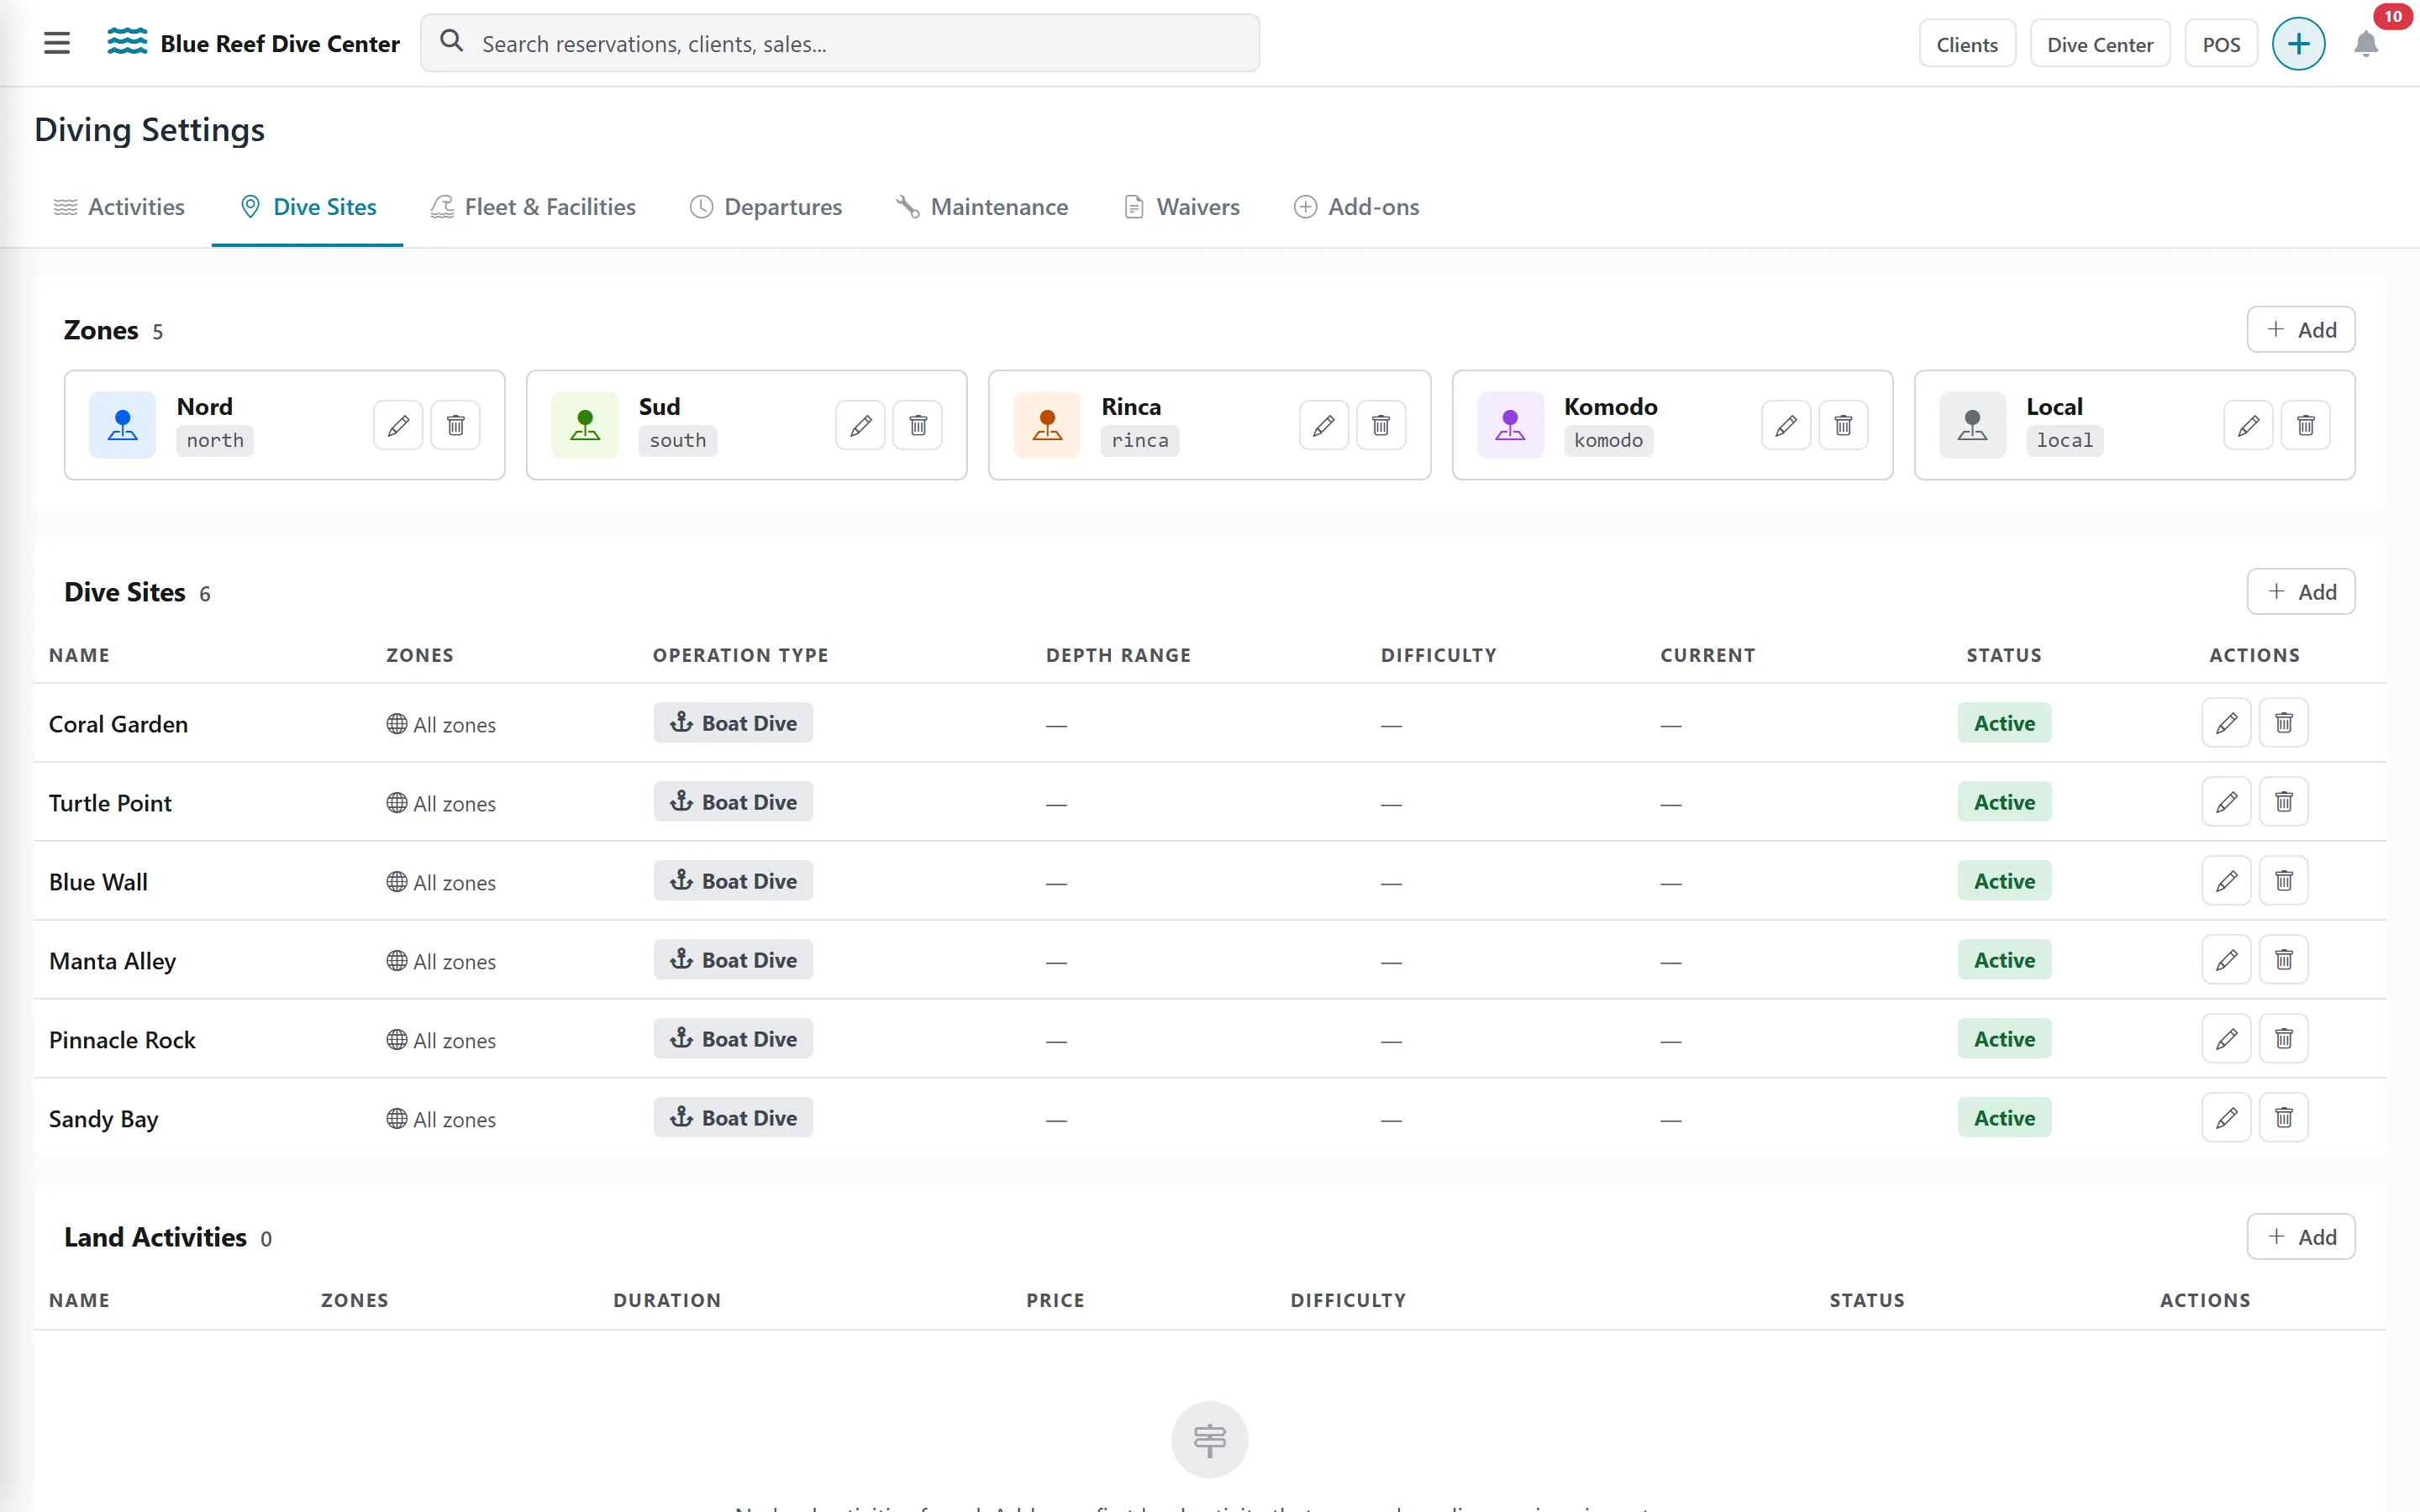The height and width of the screenshot is (1512, 2420).
Task: Click the Clients button in header
Action: point(1966,44)
